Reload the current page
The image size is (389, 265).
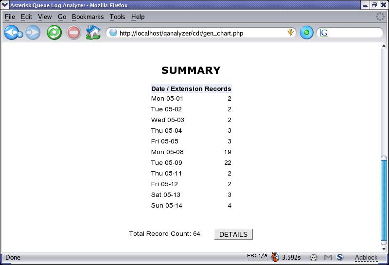(x=54, y=33)
